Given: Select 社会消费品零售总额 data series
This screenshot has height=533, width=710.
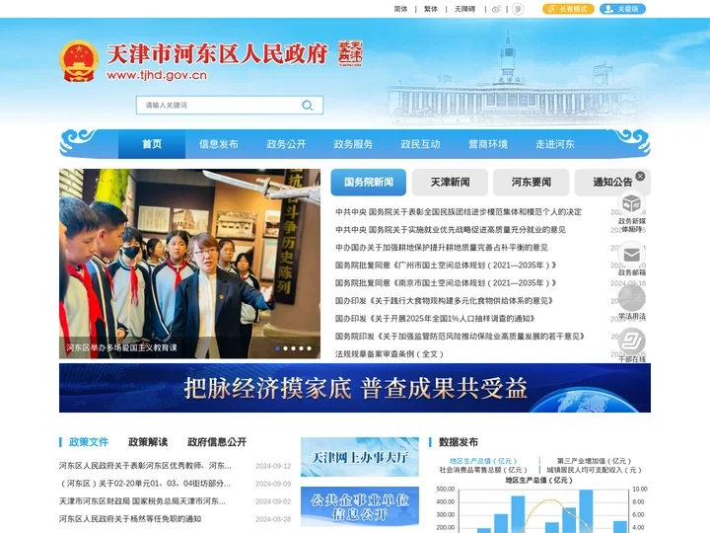Looking at the screenshot, I should [x=483, y=470].
